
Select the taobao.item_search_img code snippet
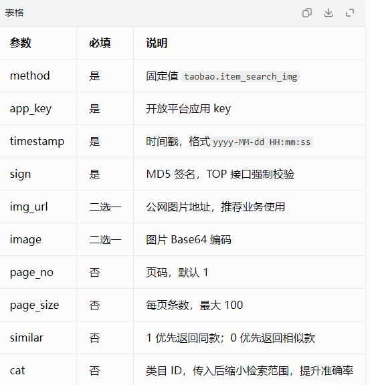pyautogui.click(x=240, y=77)
